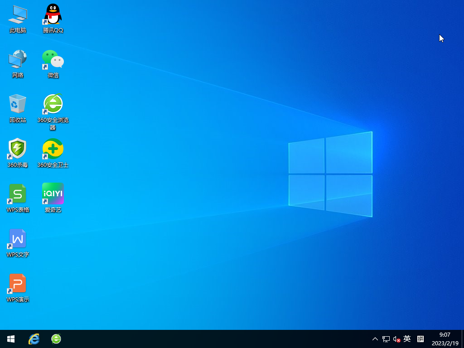The height and width of the screenshot is (348, 464).
Task: Open the calendar from the taskbar clock
Action: coord(445,339)
